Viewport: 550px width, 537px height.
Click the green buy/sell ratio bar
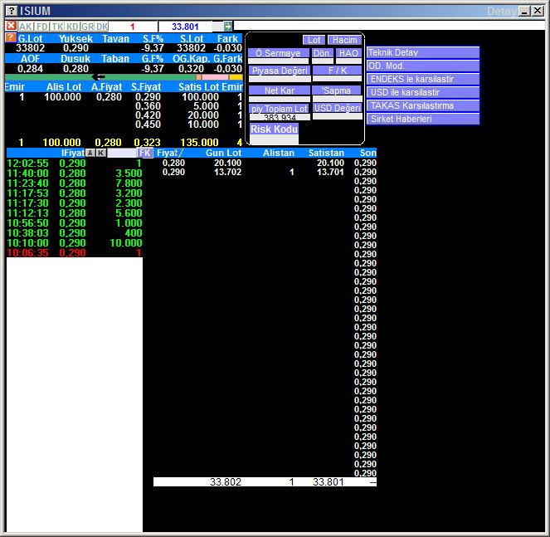pos(100,76)
